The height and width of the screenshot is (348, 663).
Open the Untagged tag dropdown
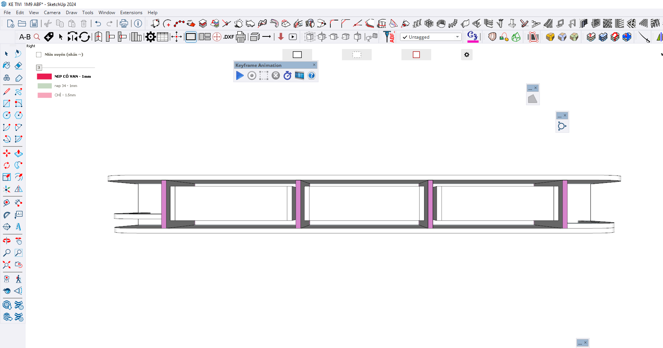(457, 37)
